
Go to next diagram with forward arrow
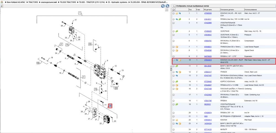tap(167, 6)
